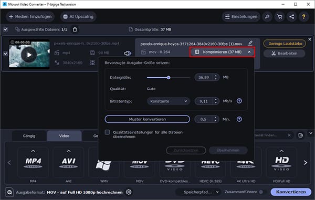
Task: Play the video preview thumbnail
Action: pos(29,55)
